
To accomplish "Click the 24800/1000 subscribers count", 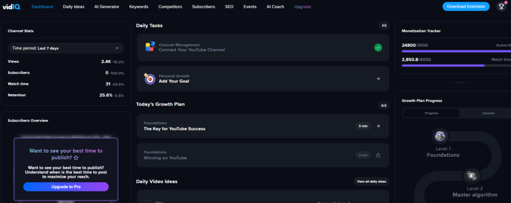I will coord(415,46).
